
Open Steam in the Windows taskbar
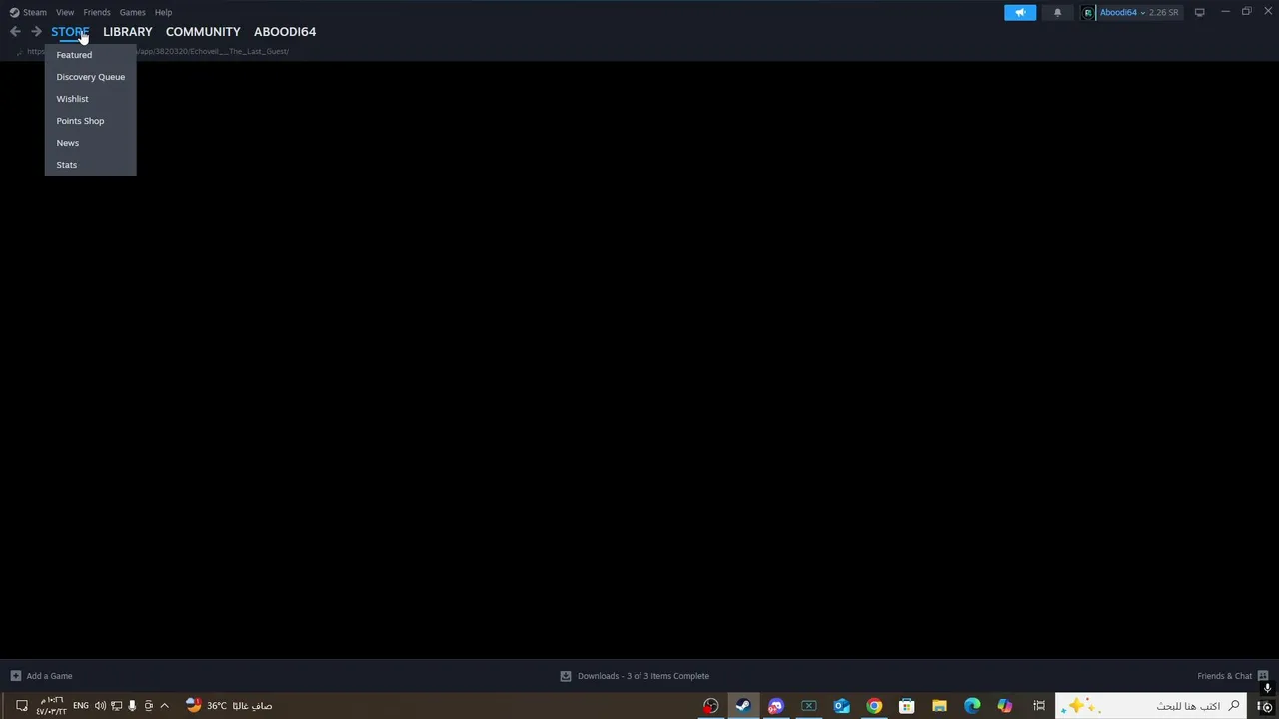(743, 706)
